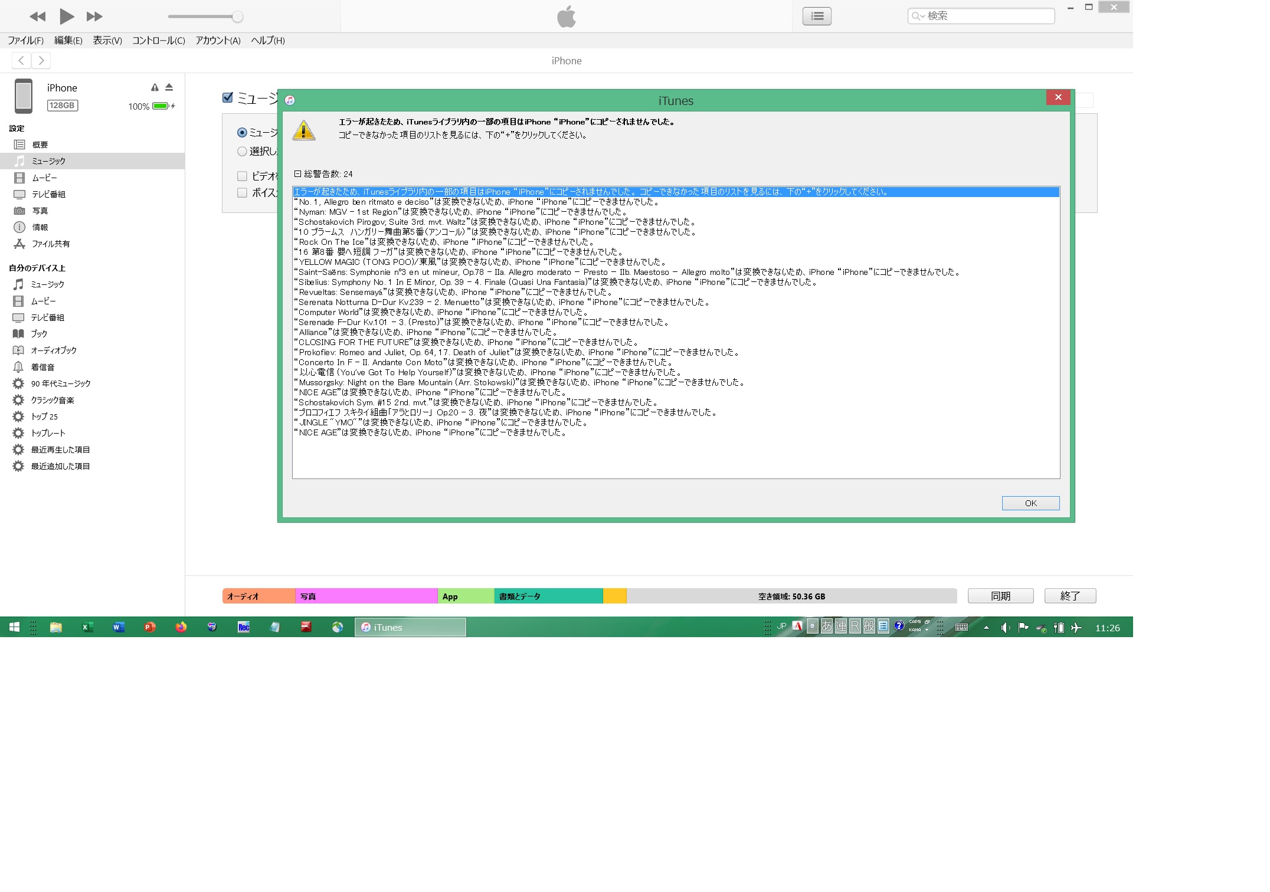1270x892 pixels.
Task: Open 着信音 bell icon on the device list
Action: click(19, 367)
